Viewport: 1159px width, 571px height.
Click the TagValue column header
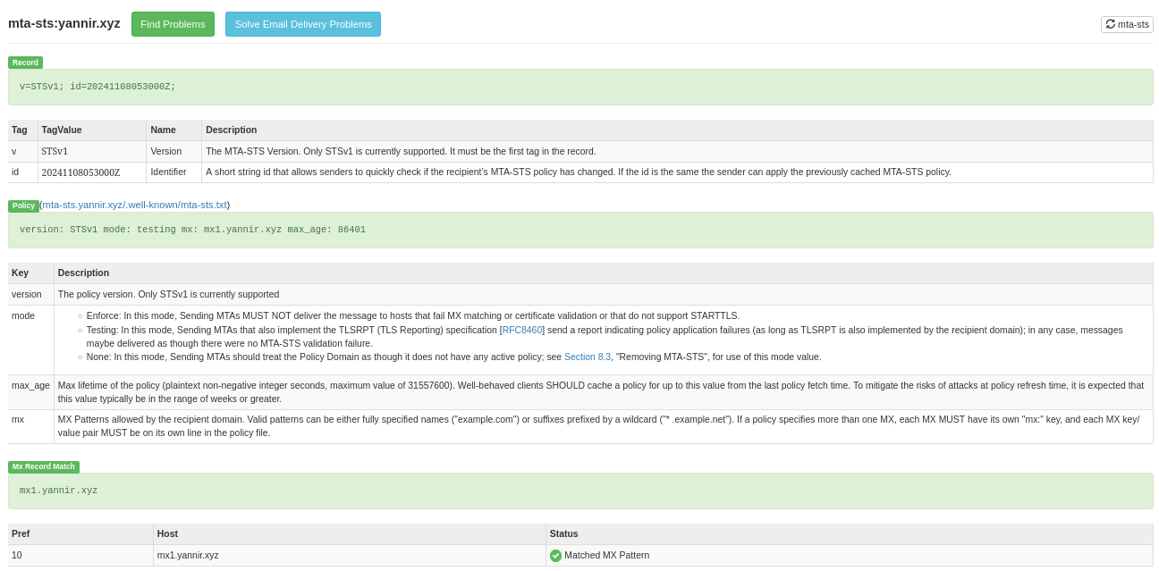[62, 130]
